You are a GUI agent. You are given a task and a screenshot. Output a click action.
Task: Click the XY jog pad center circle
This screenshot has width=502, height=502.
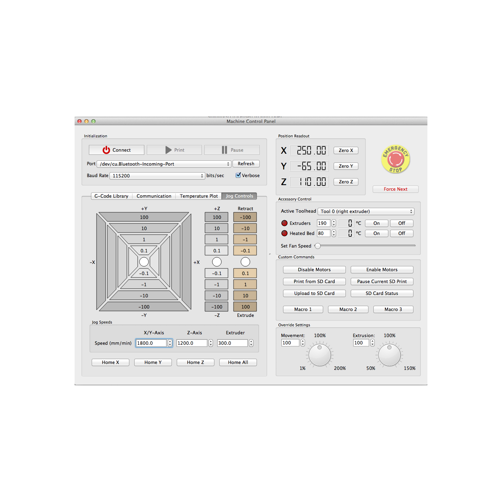[144, 262]
